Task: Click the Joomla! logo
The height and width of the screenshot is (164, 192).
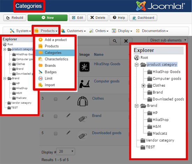Action: (x=161, y=6)
